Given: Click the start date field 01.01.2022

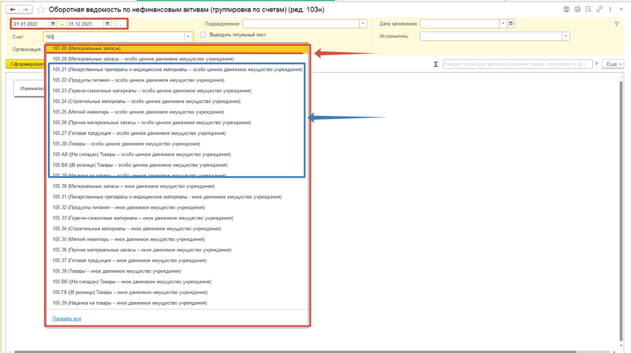Looking at the screenshot, I should click(31, 24).
